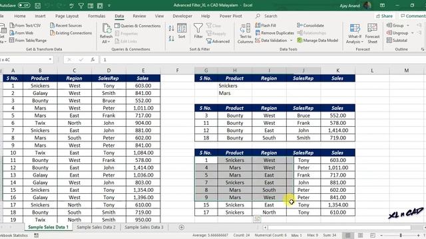Image resolution: width=426 pixels, height=239 pixels.
Task: Click the Group button
Action: click(x=395, y=25)
